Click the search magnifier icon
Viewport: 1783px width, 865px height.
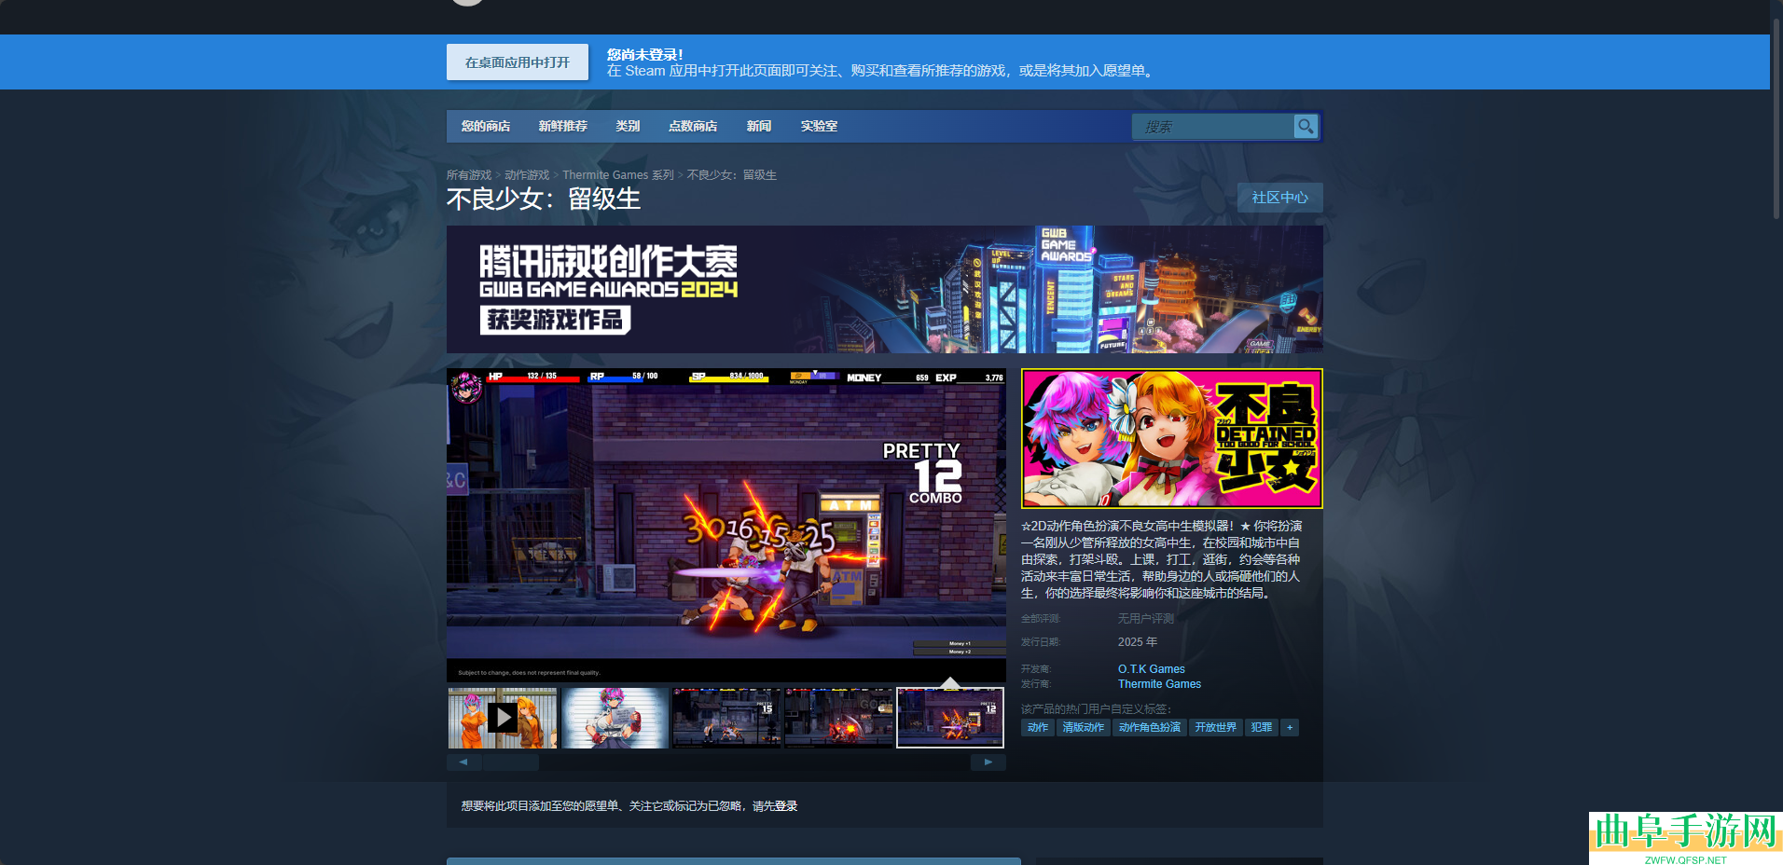[1306, 126]
